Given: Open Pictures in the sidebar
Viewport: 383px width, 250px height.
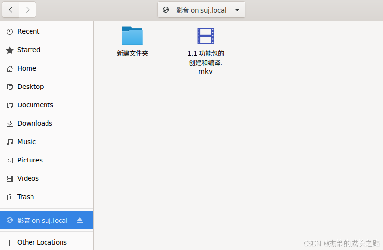Looking at the screenshot, I should click(46, 160).
